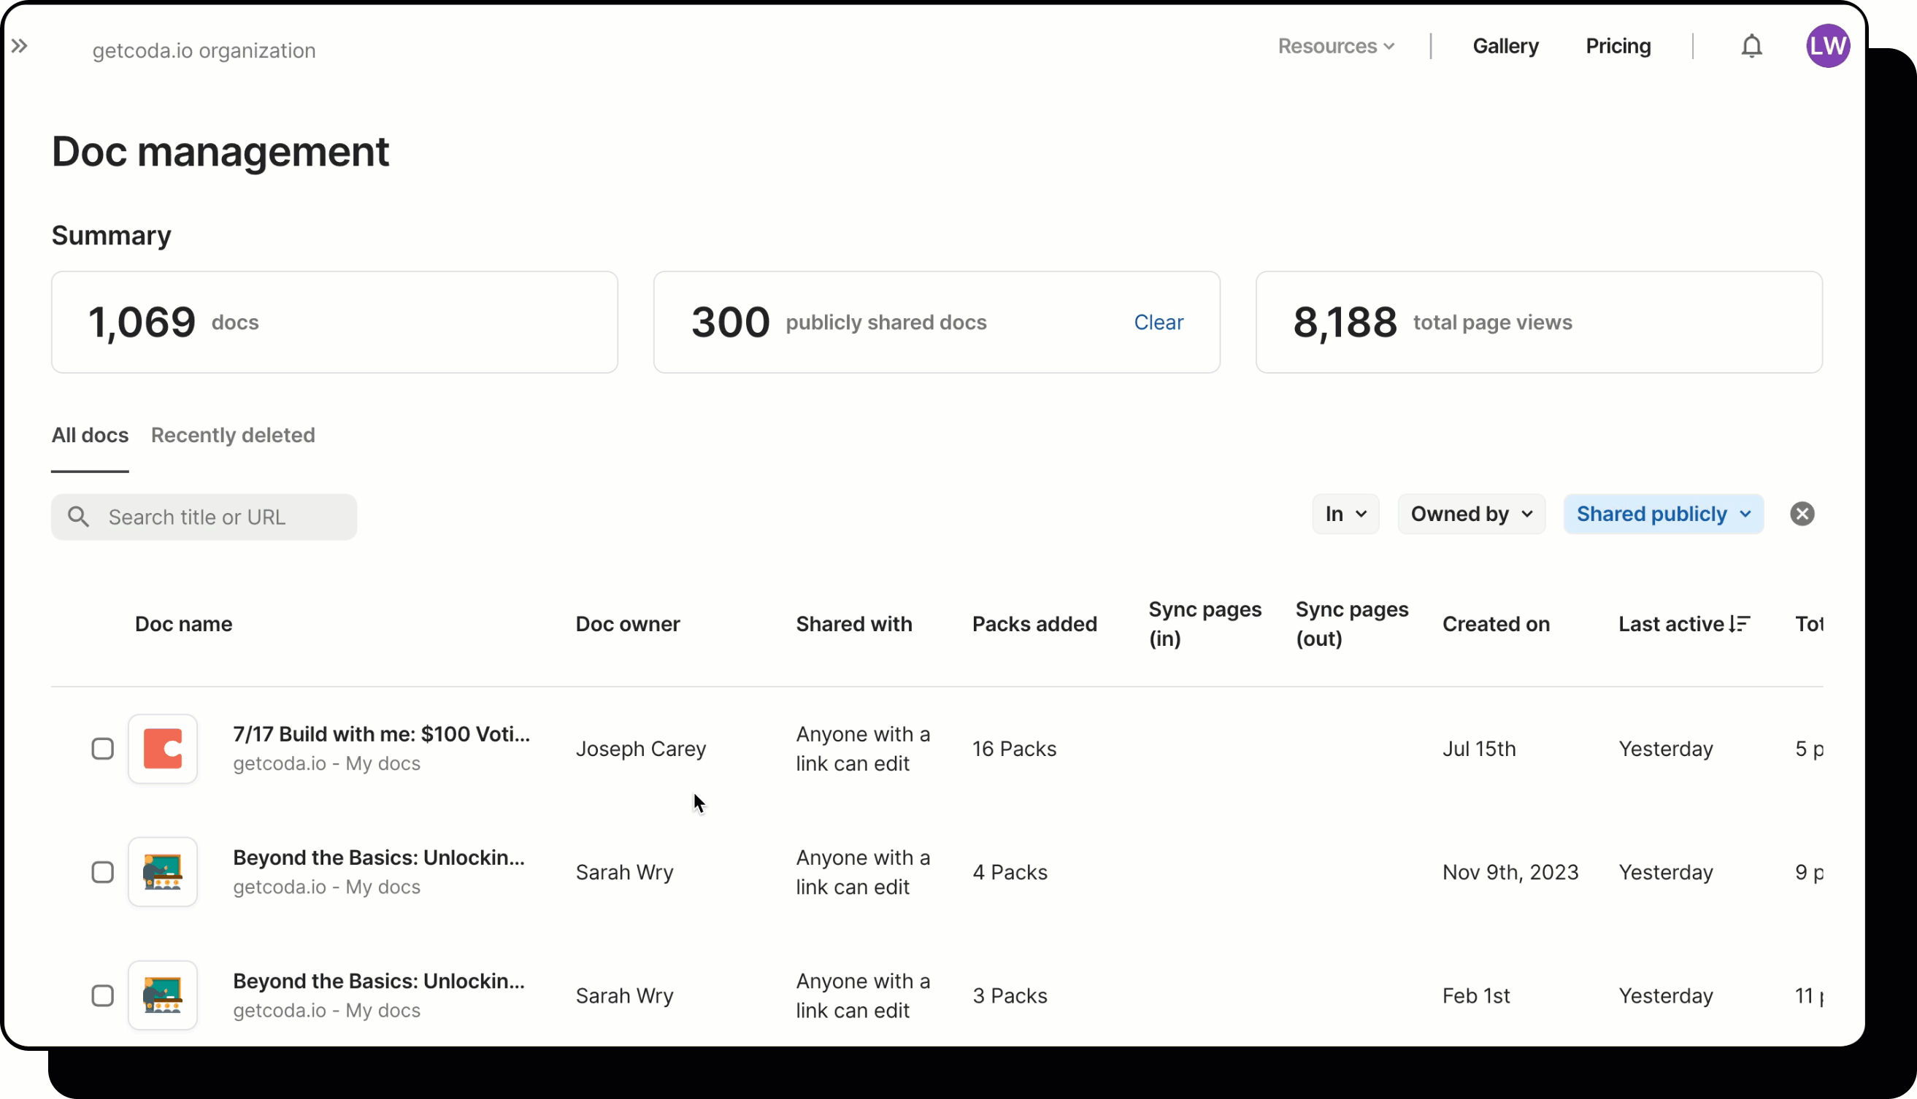This screenshot has width=1917, height=1099.
Task: Open the In filter dropdown
Action: click(1345, 514)
